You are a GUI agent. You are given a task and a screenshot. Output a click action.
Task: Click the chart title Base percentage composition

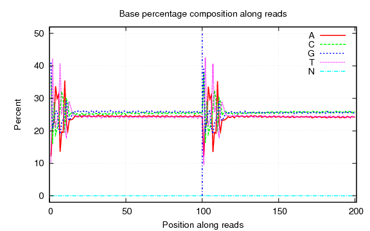[179, 14]
